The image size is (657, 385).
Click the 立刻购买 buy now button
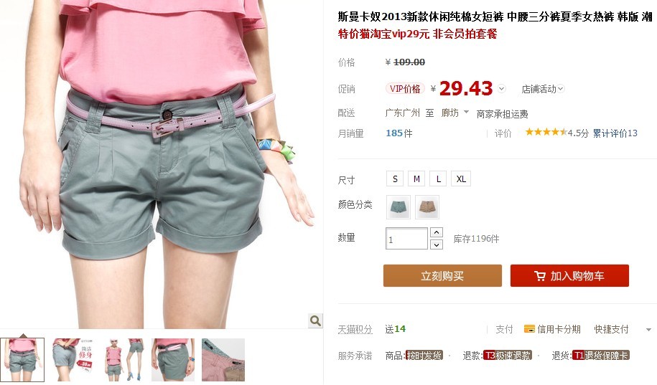point(442,275)
